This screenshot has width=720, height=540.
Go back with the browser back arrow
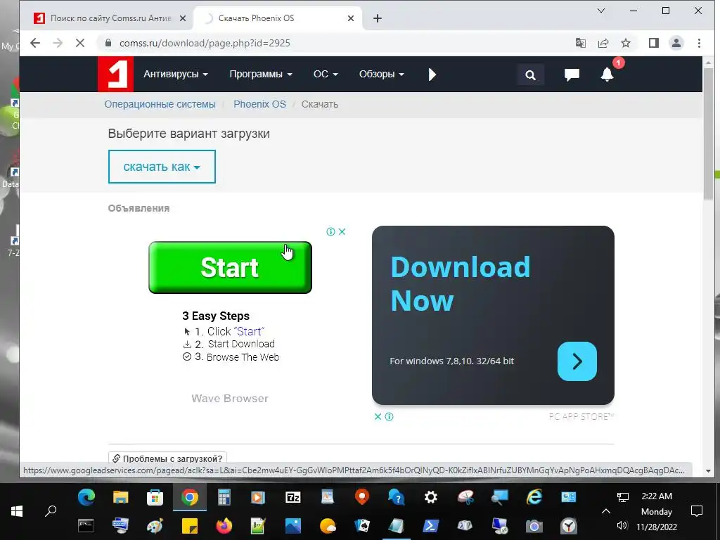pos(35,43)
